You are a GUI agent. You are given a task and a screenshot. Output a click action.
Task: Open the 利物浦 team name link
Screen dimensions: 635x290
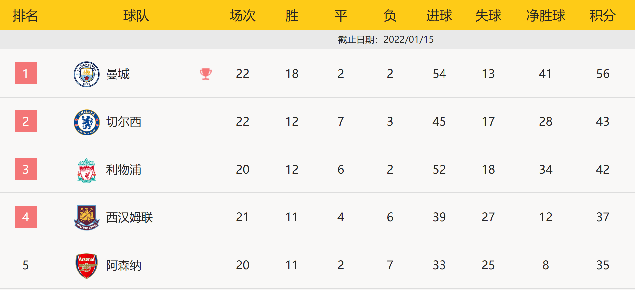[124, 170]
